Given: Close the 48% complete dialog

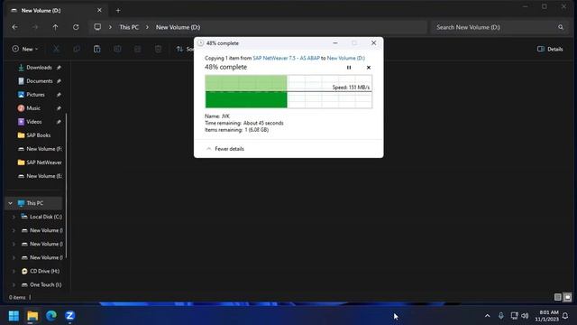Looking at the screenshot, I should (373, 43).
